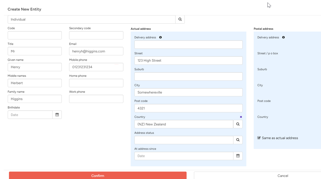Open the Birthdate calendar picker icon
Screen dimensions: 321x179
click(x=57, y=115)
